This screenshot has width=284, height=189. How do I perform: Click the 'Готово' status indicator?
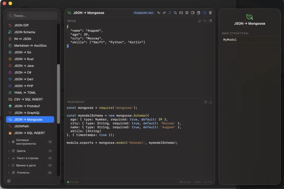point(73,182)
